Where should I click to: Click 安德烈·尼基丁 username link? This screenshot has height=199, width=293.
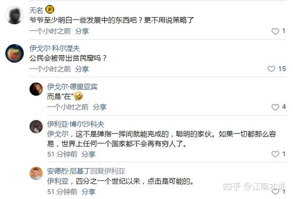pyautogui.click(x=68, y=171)
